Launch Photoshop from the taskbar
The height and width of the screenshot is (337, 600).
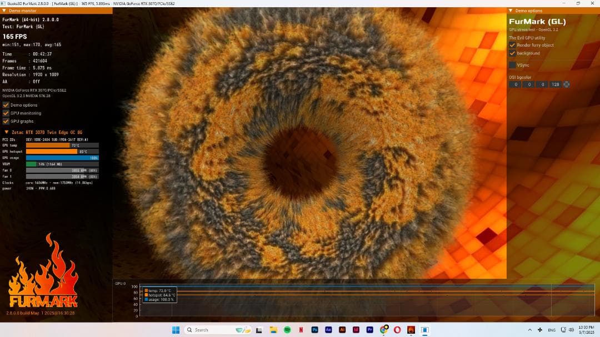click(x=316, y=330)
